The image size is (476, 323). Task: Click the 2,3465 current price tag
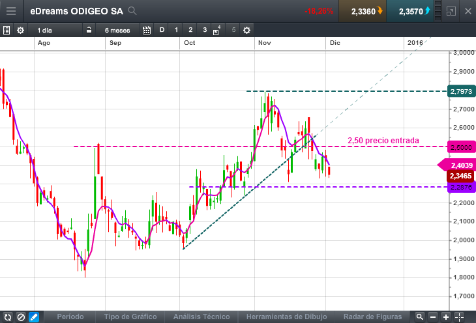460,176
